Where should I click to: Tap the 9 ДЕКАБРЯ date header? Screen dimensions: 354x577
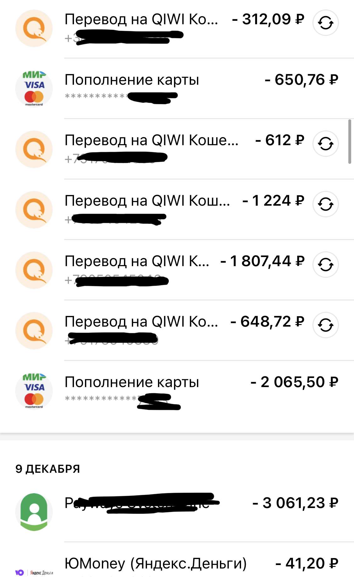click(48, 469)
